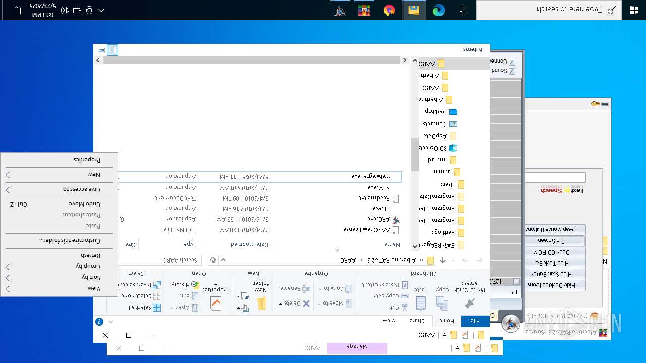
Task: Expand the Properties dropdown arrow in the ribbon
Action: point(216,285)
